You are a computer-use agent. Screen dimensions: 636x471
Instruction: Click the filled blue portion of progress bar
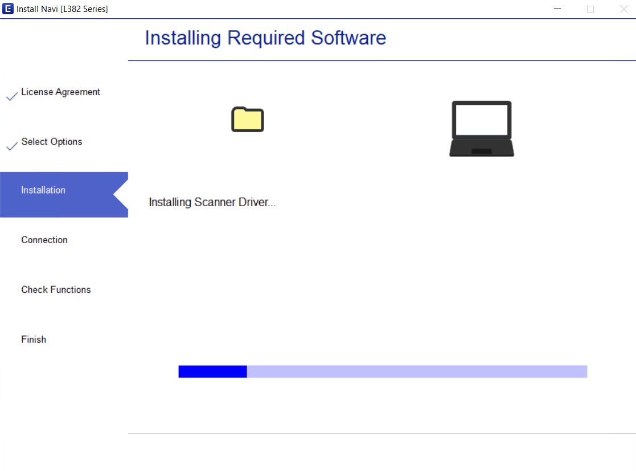pyautogui.click(x=212, y=371)
